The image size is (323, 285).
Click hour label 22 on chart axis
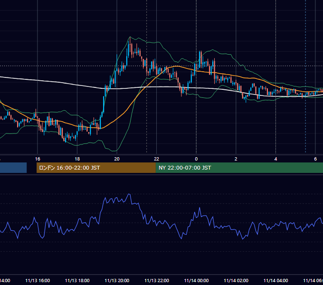click(157, 159)
